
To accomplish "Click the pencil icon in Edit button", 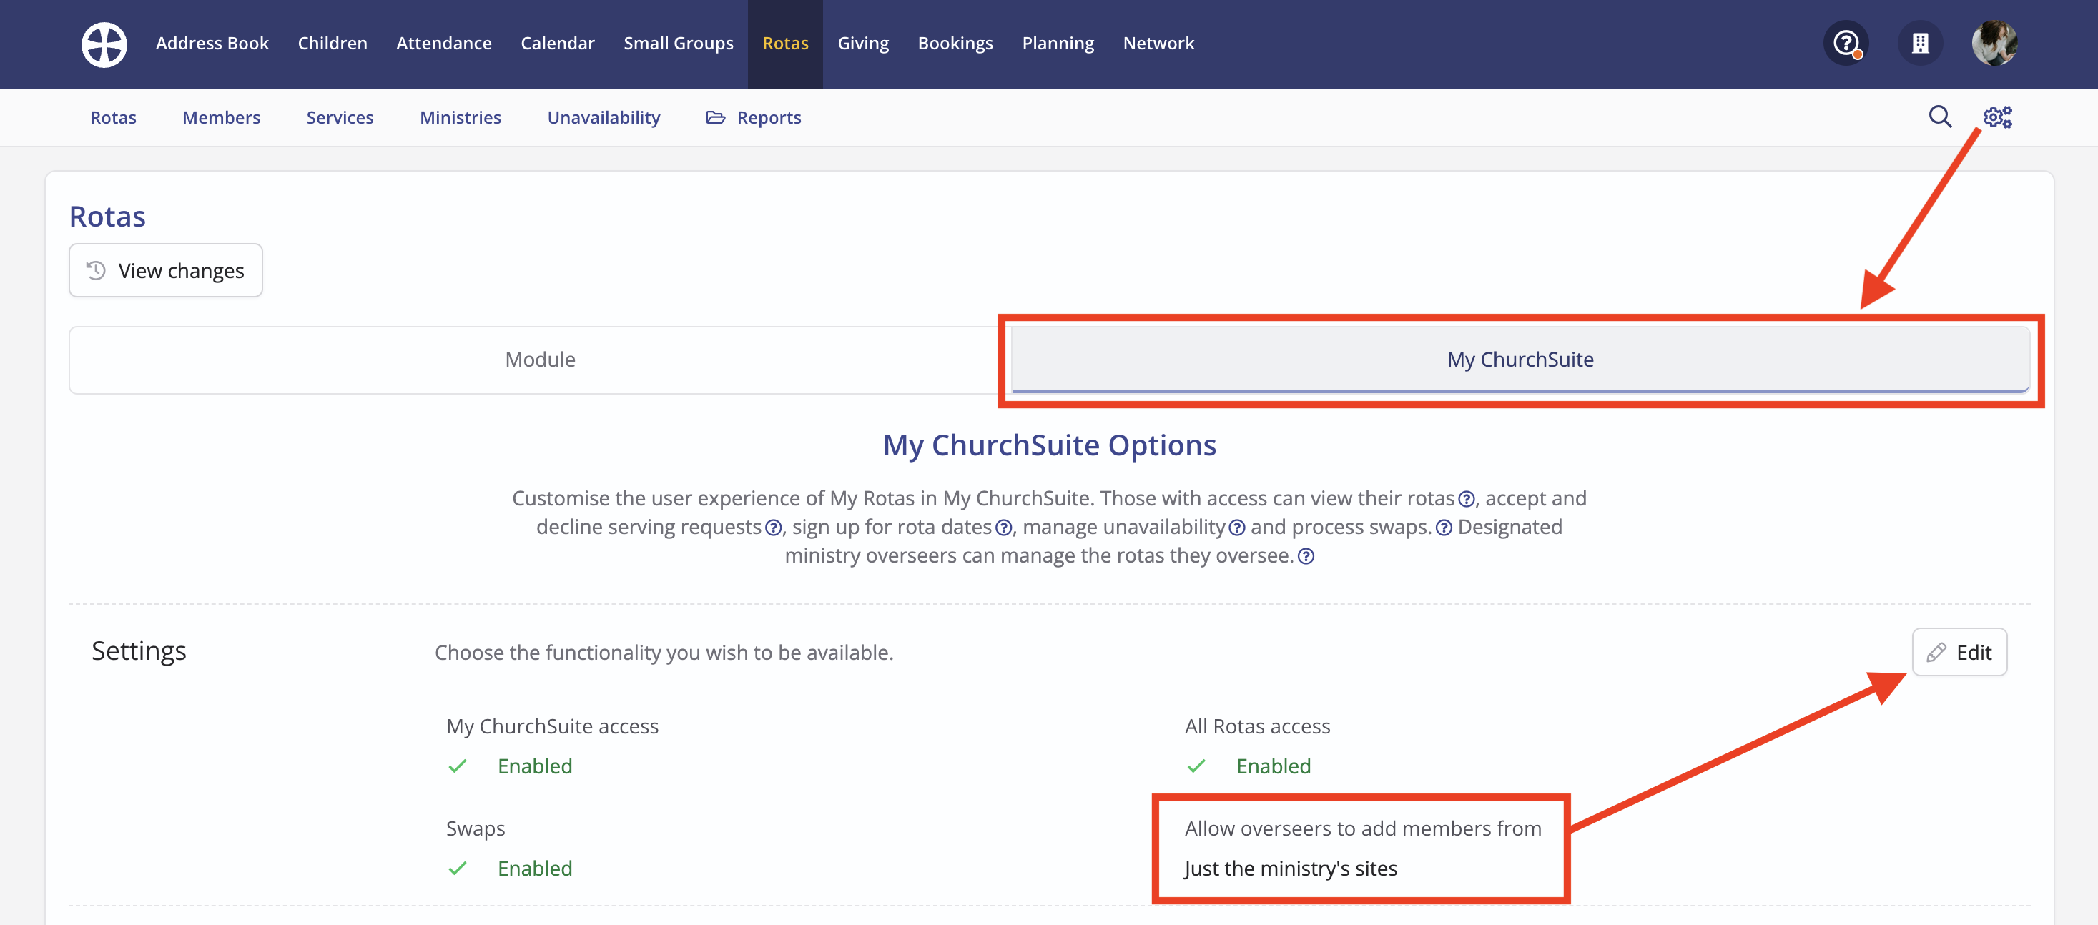I will [x=1936, y=652].
